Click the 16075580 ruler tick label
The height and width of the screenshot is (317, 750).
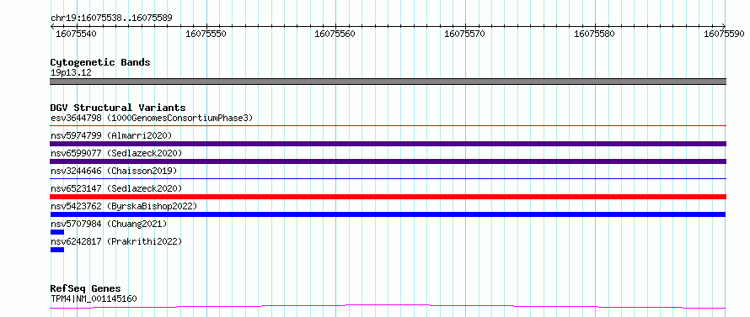click(593, 34)
